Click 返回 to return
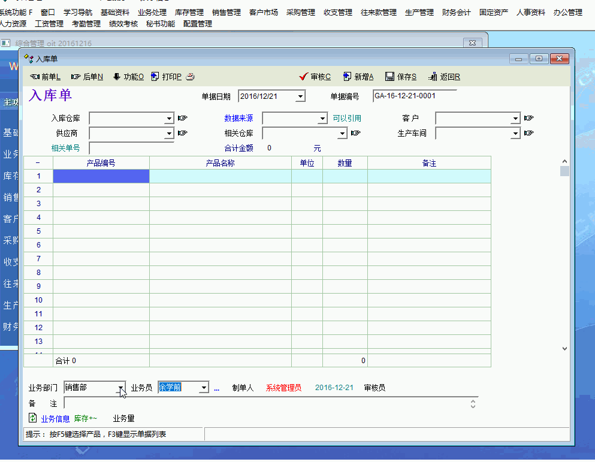This screenshot has width=595, height=462. tap(444, 77)
